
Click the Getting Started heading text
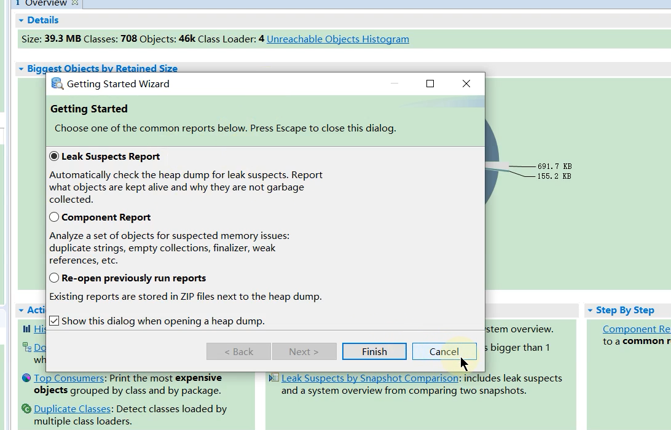[89, 109]
